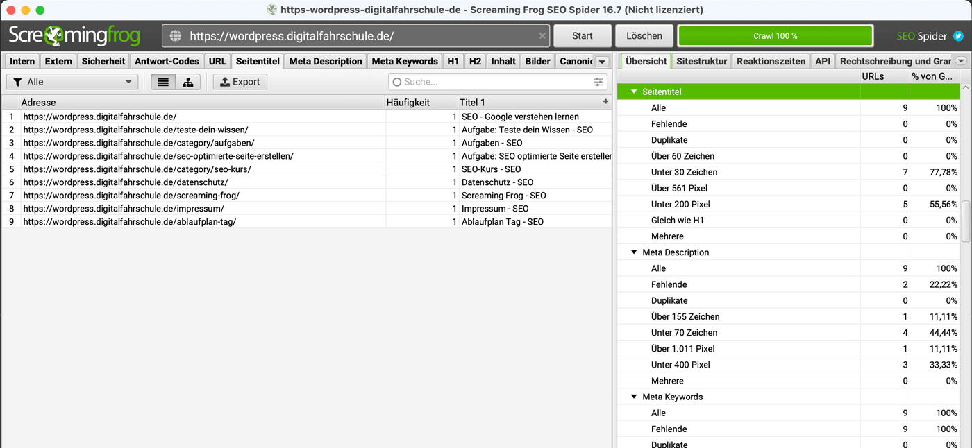Open the Reaktionszeiten tab

[771, 61]
